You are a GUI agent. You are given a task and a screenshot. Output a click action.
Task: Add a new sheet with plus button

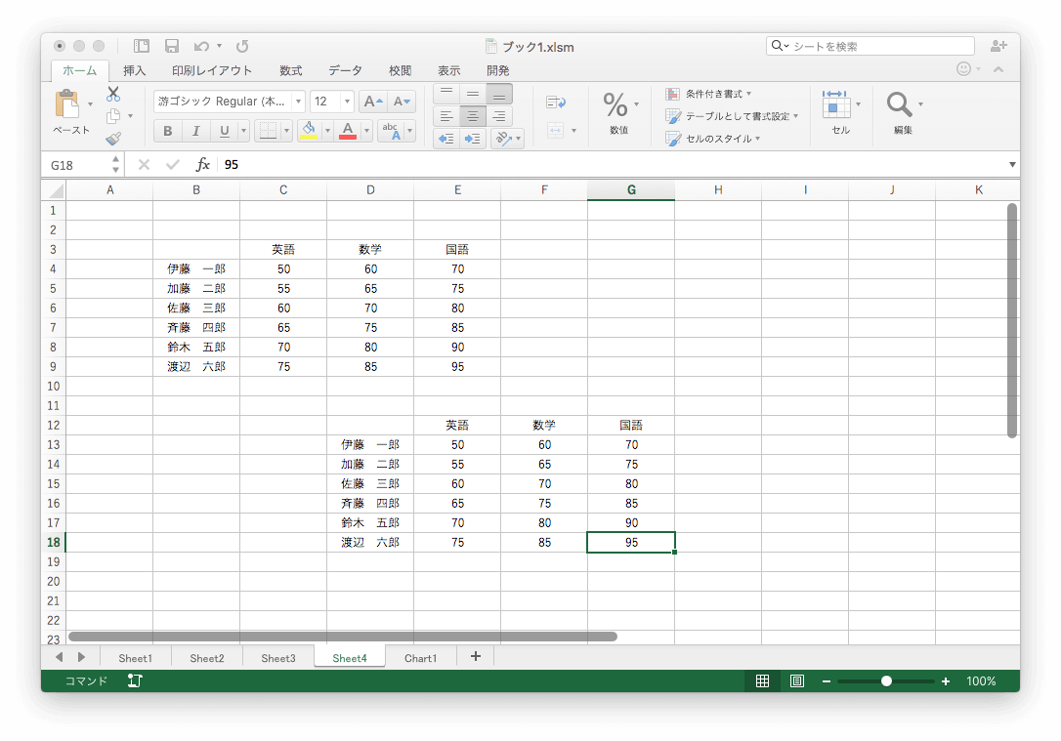coord(476,656)
